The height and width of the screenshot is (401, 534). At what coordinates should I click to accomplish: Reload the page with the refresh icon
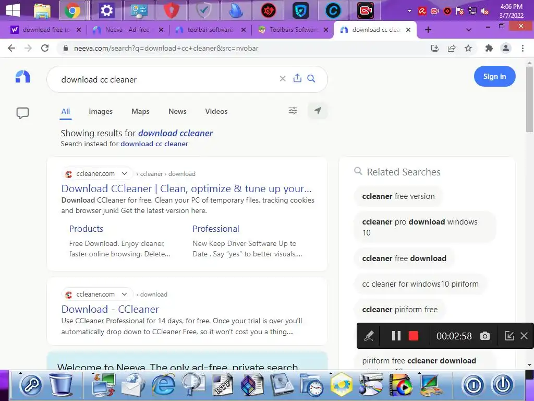[45, 48]
